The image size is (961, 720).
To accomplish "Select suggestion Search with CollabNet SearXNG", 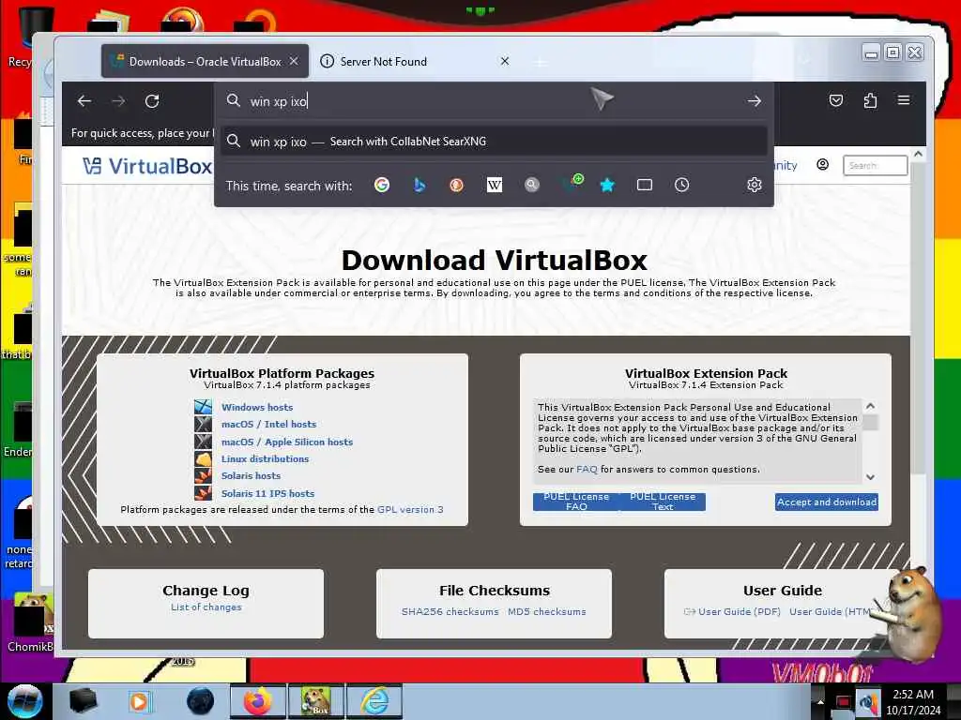I will 494,142.
